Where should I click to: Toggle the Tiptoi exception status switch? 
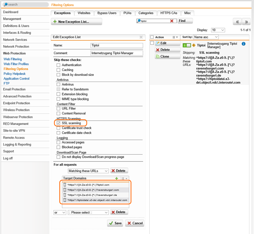click(187, 45)
